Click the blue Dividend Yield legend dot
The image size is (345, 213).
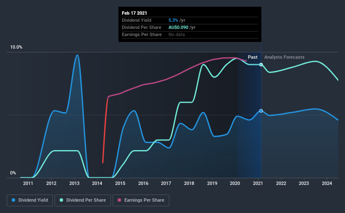13,200
